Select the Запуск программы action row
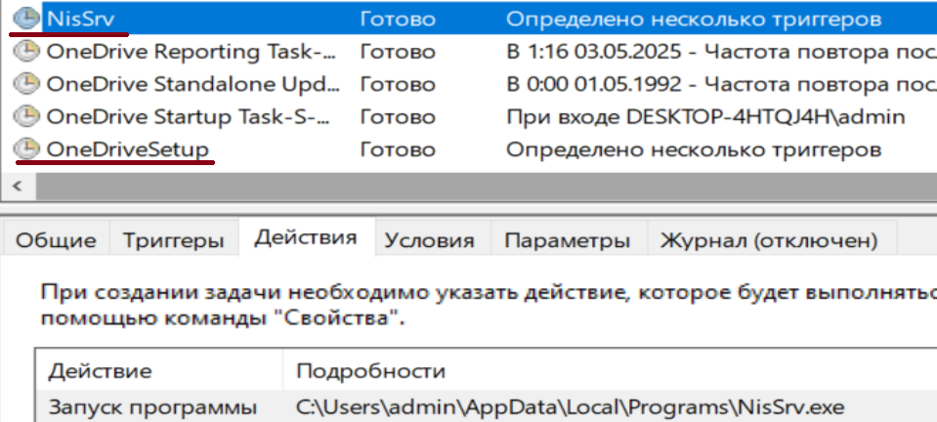This screenshot has height=422, width=937. 487,407
